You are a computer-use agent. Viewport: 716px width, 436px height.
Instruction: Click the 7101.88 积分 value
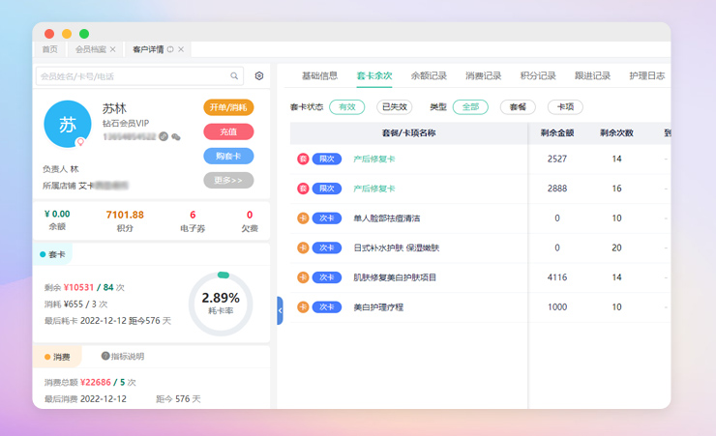point(125,215)
